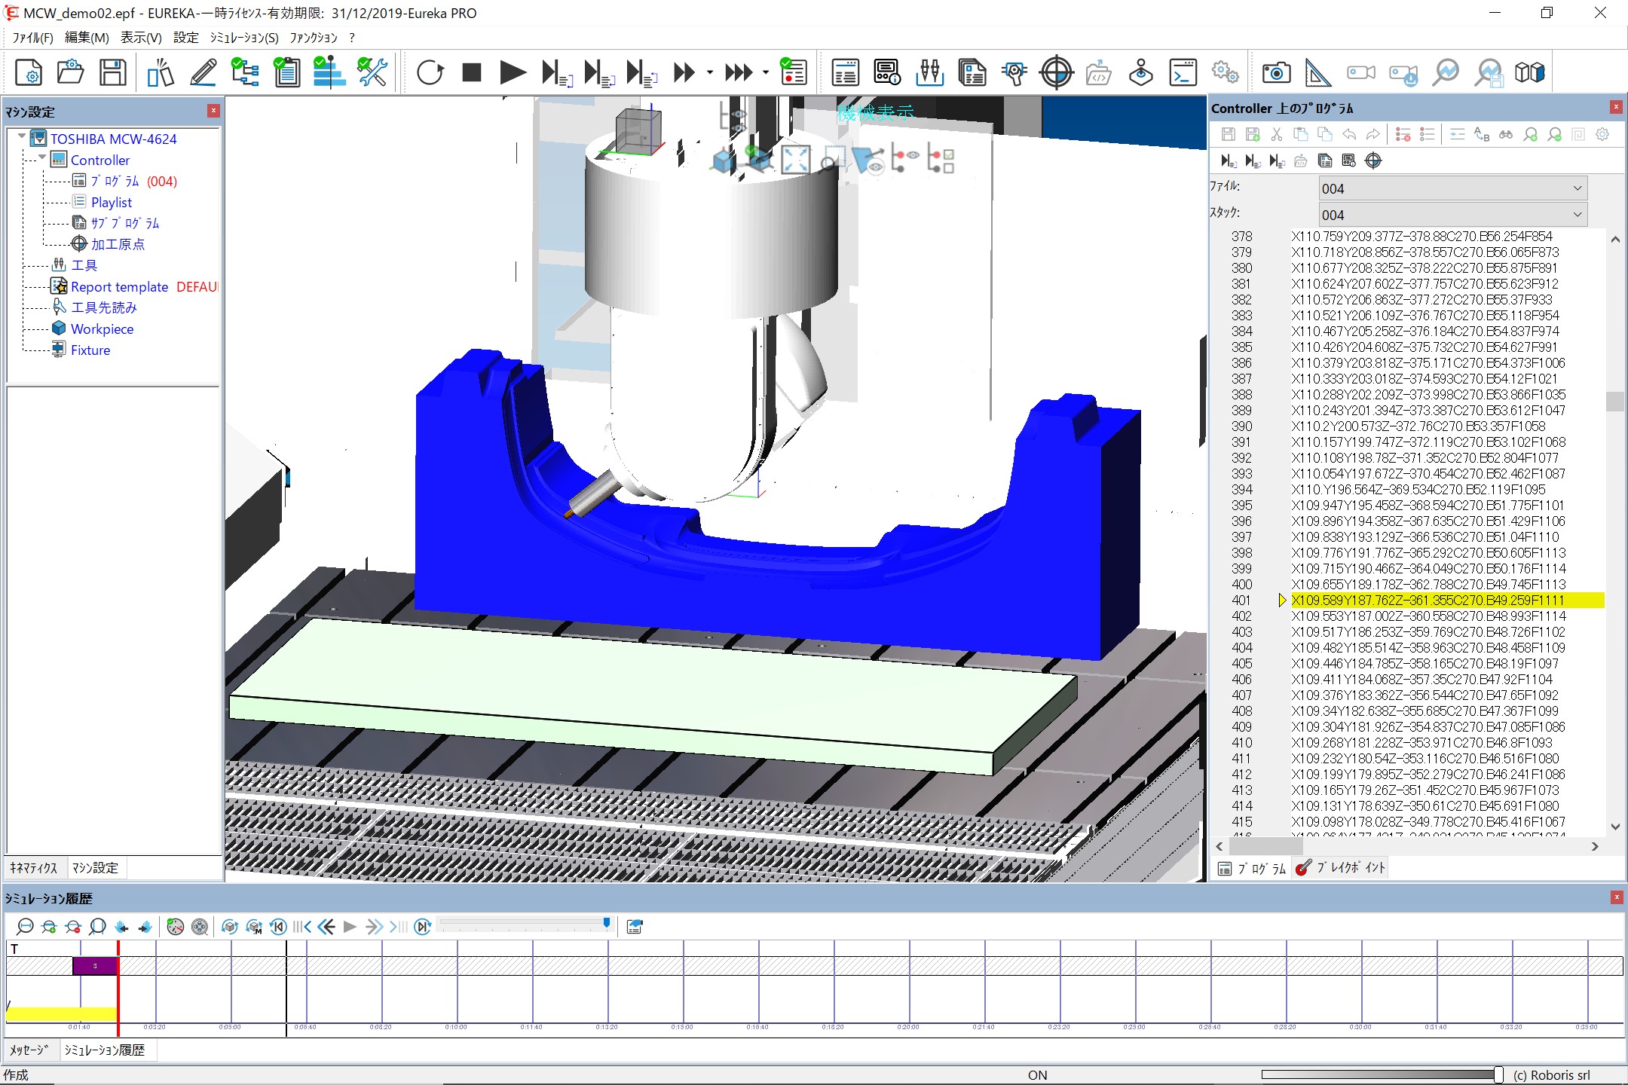
Task: Open the measure triangle ruler tool
Action: pos(1317,73)
